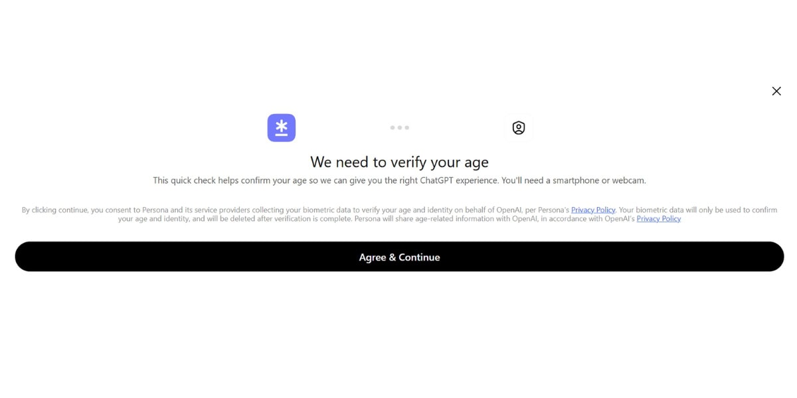This screenshot has width=797, height=398.
Task: Click the black Agree & Continue bar
Action: [398, 257]
